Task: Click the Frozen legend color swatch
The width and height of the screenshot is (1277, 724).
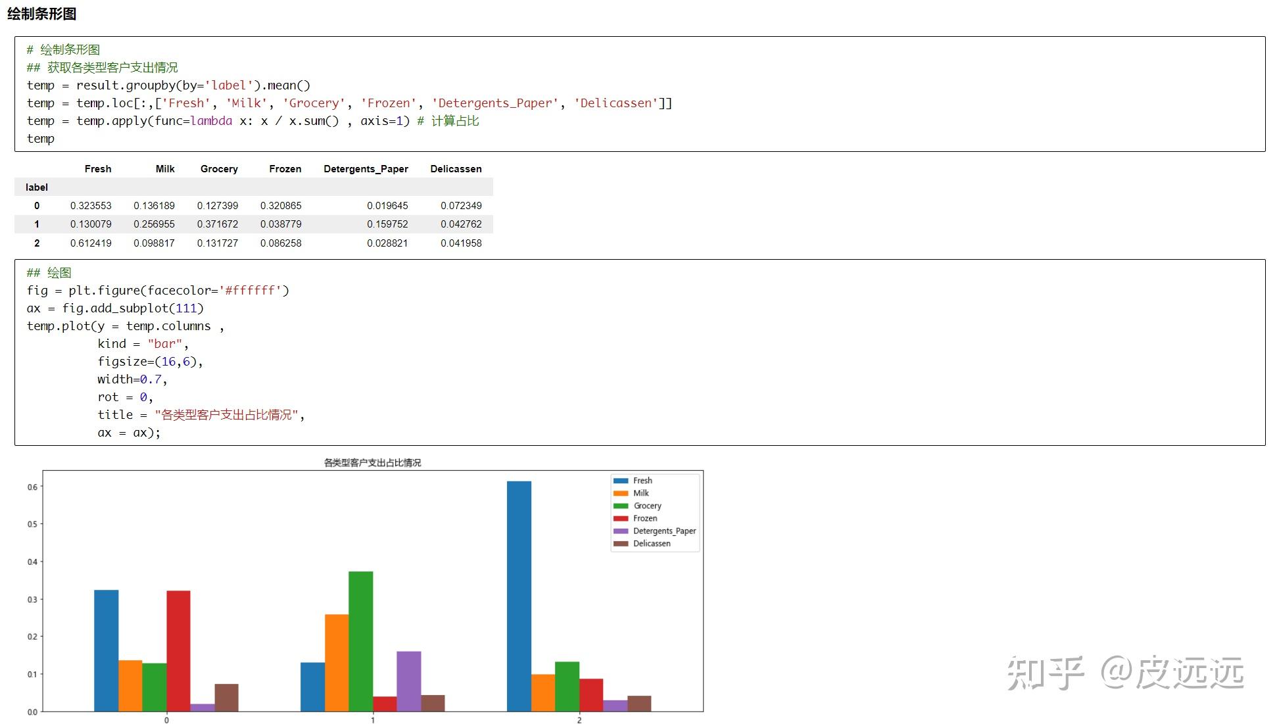Action: [x=621, y=518]
